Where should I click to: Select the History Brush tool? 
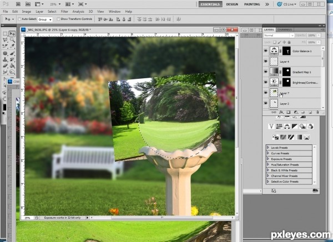point(12,59)
